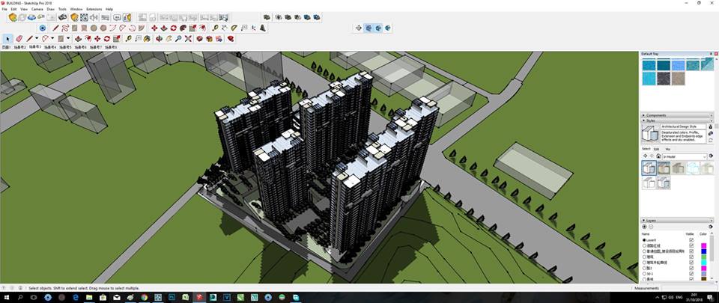Toggle visibility checkbox for Layer0
719x303 pixels.
pyautogui.click(x=691, y=239)
